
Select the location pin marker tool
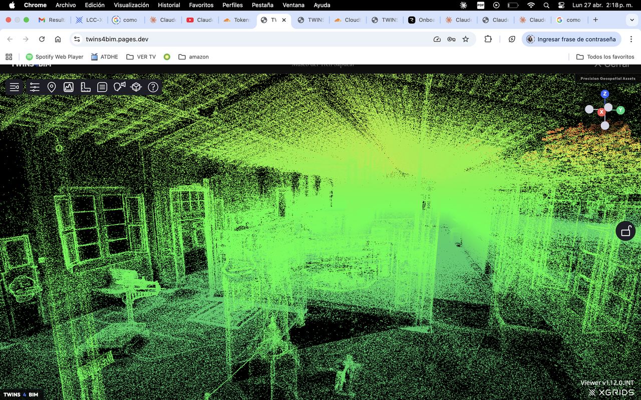(x=52, y=87)
